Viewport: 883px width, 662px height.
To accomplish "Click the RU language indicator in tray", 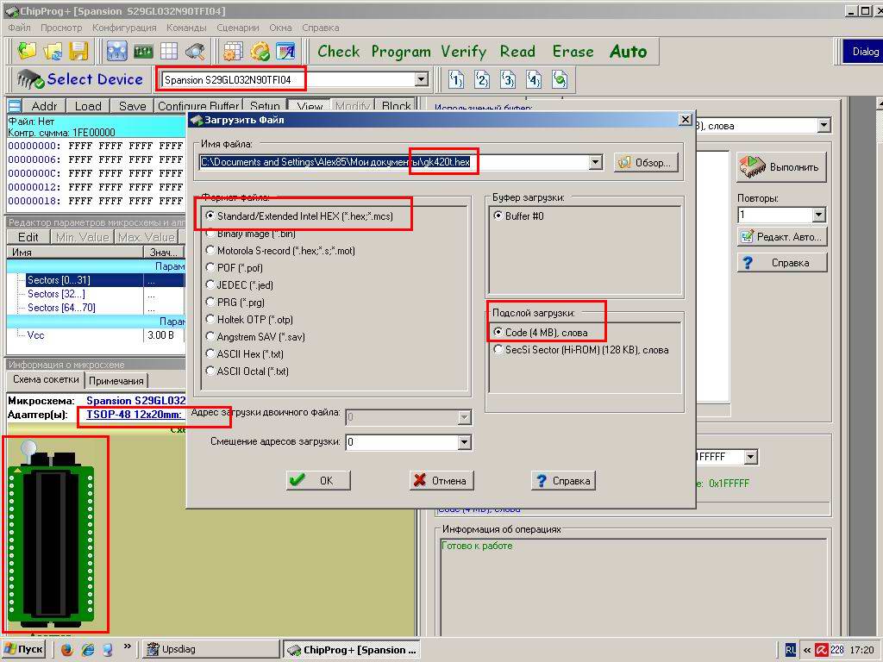I will click(x=791, y=650).
